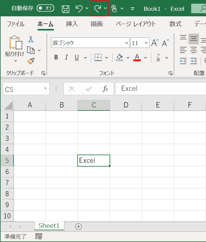206x242 pixels.
Task: Open Insert Function fx dialog
Action: click(105, 89)
